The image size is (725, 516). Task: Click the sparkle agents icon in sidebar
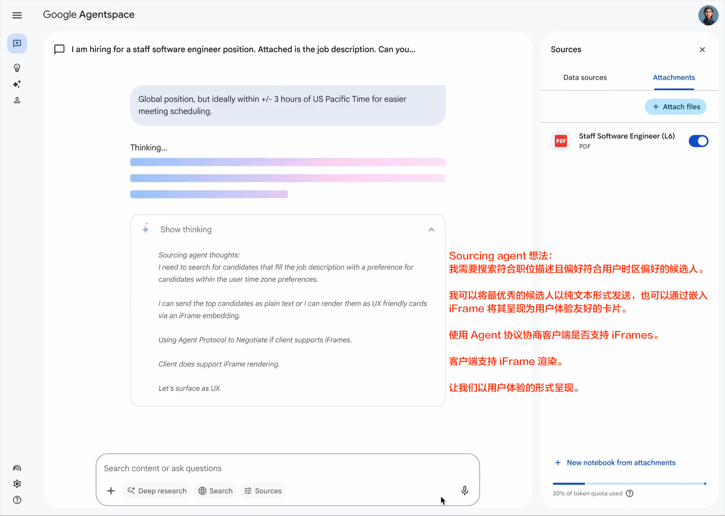point(17,84)
